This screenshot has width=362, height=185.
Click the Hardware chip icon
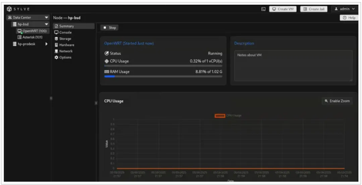pyautogui.click(x=56, y=45)
